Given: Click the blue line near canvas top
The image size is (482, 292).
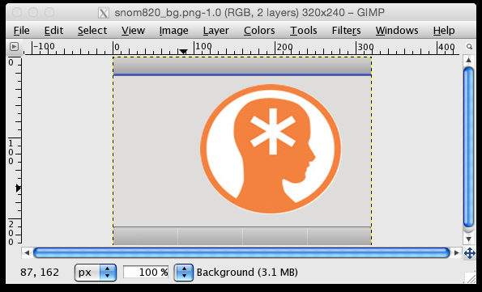Looking at the screenshot, I should (x=242, y=74).
